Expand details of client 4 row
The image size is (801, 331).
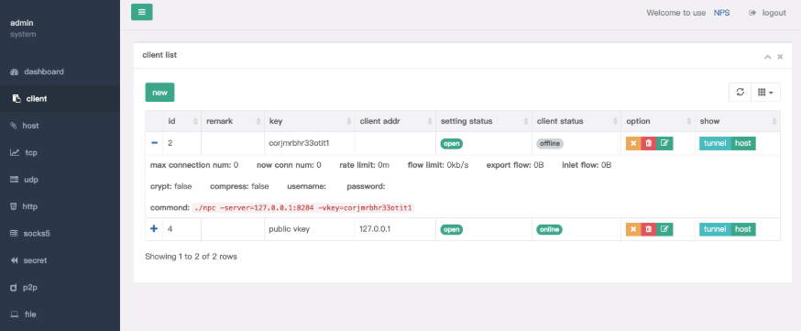pos(154,229)
